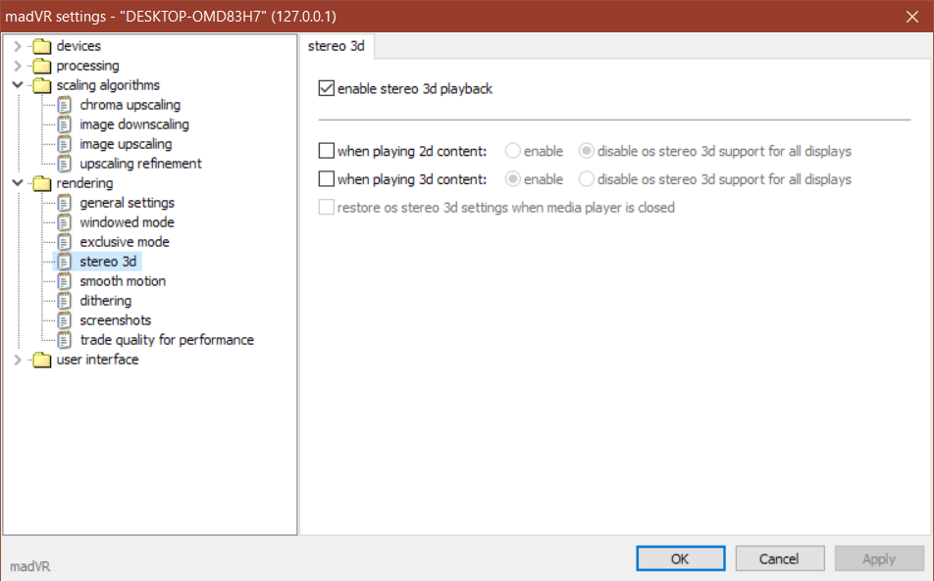Select the processing tree label
The height and width of the screenshot is (581, 934).
[87, 66]
